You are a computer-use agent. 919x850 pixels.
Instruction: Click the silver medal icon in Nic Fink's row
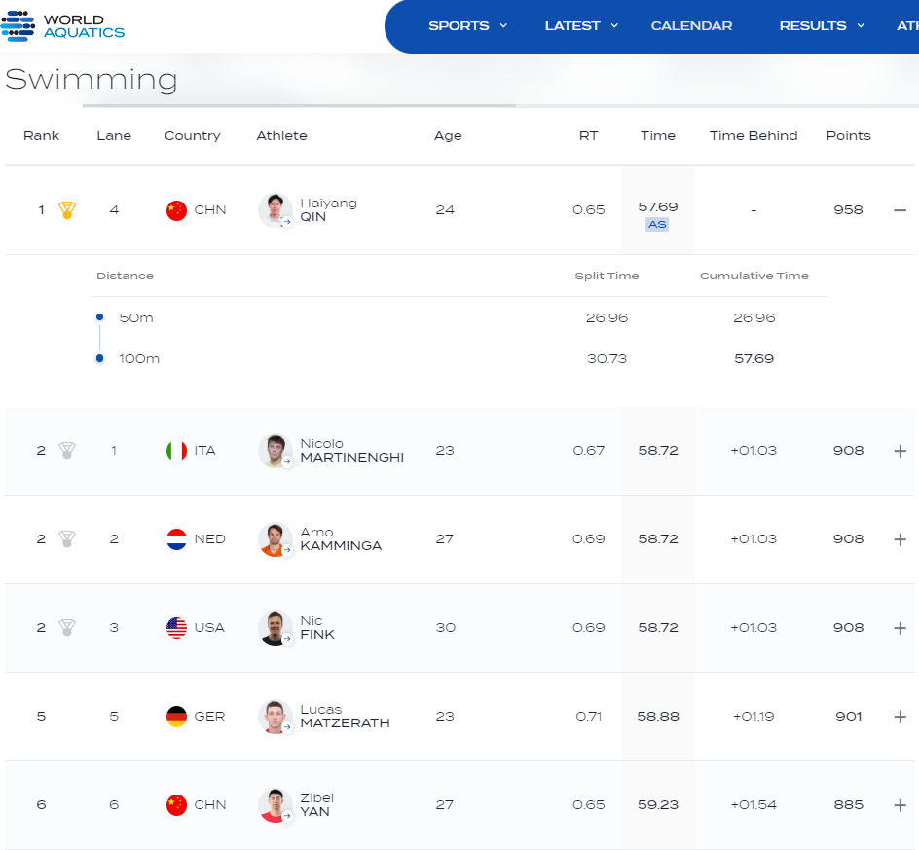coord(67,627)
